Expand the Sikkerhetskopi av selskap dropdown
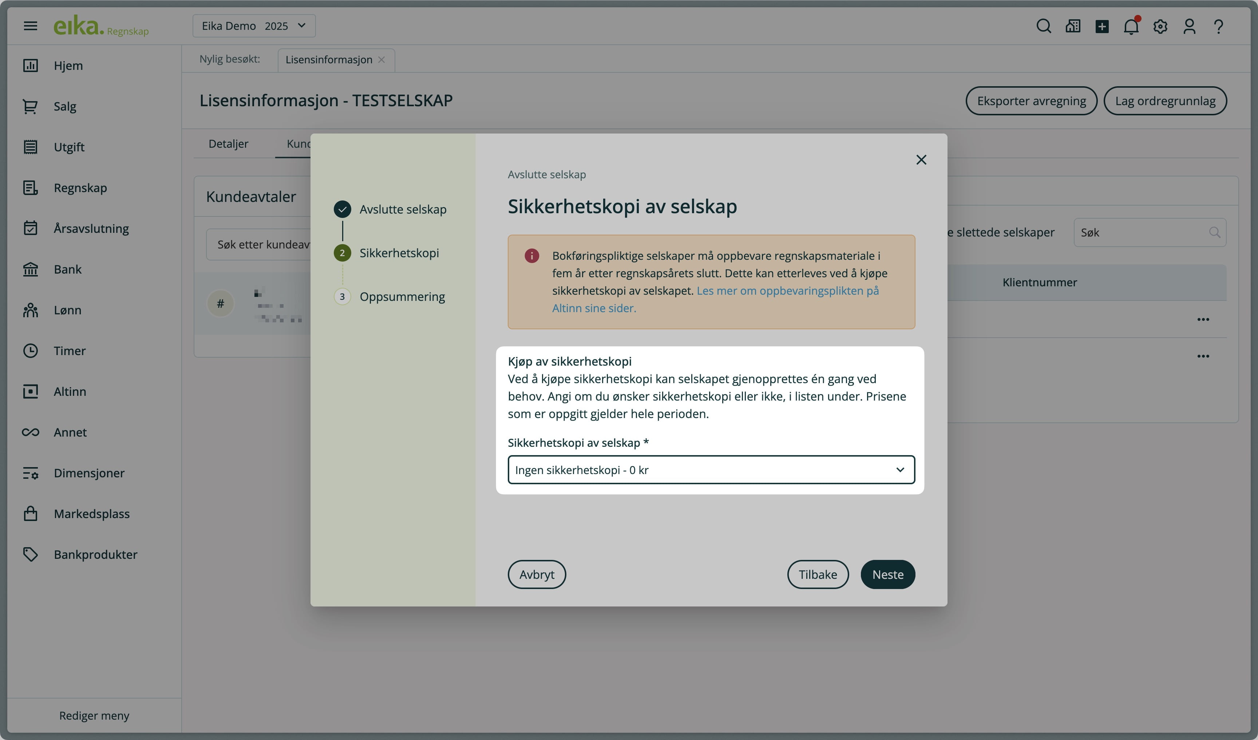The height and width of the screenshot is (740, 1258). [x=711, y=470]
